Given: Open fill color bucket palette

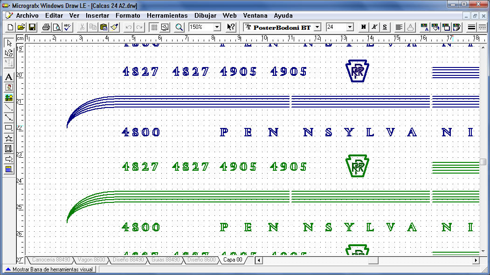Looking at the screenshot, I should (435, 27).
